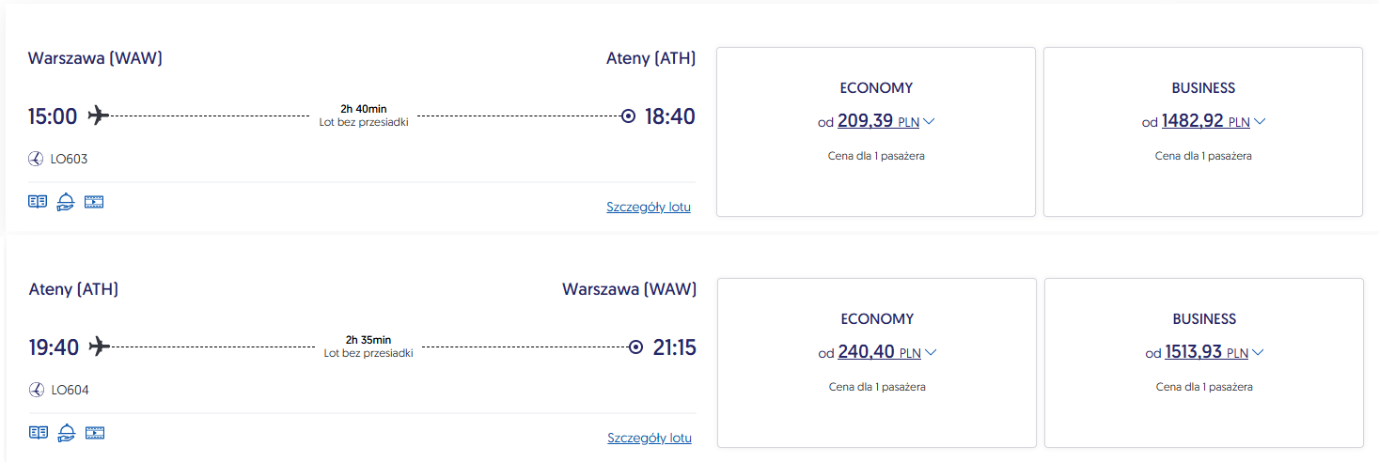Image resolution: width=1379 pixels, height=462 pixels.
Task: Click the LOT airline logo beside LO604
Action: 38,390
